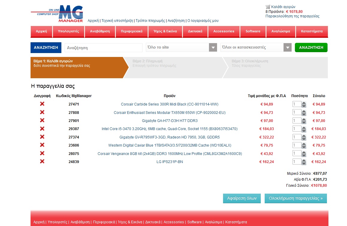
Task: Click product code 29387
Action: click(74, 129)
